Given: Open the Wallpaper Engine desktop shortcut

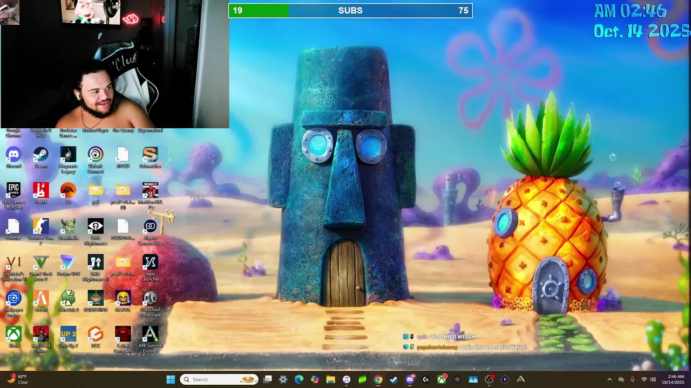Looking at the screenshot, I should click(13, 304).
